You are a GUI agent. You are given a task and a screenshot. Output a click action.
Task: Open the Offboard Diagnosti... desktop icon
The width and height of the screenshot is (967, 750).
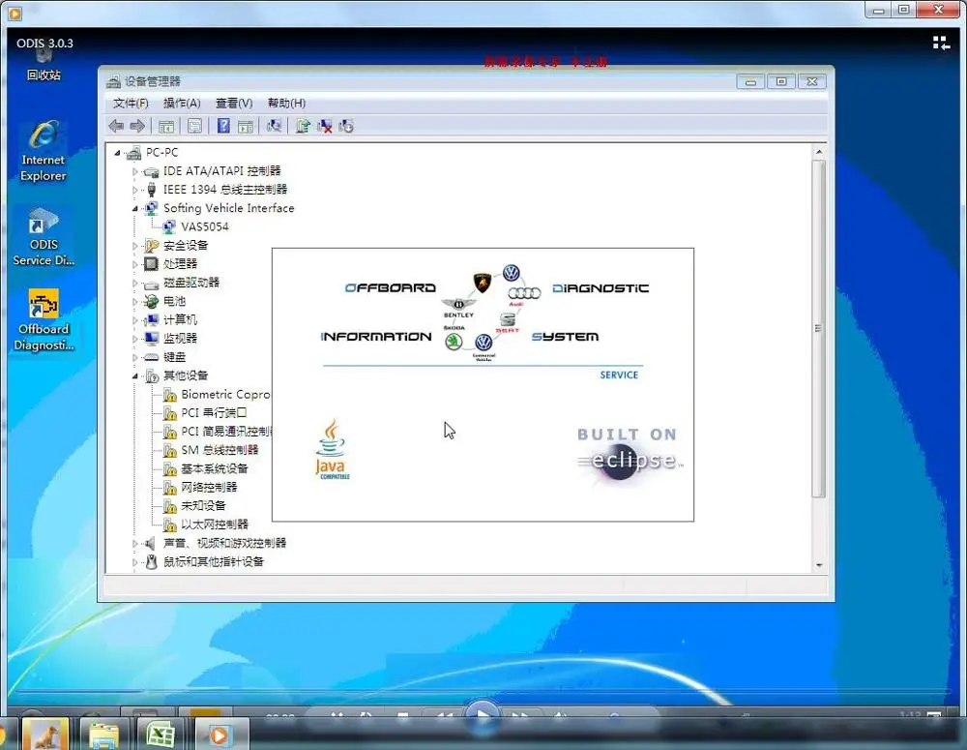[x=44, y=320]
